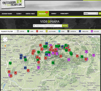Open the Workshopy menu item
The image size is (101, 91).
64,14
